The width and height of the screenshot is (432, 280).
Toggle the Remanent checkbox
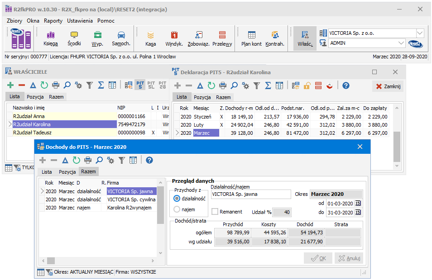[x=215, y=212]
